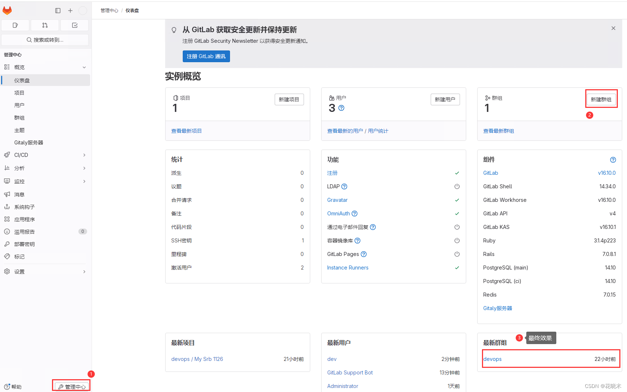Open the plus create-new menu
Viewport: 627px width, 392px height.
tap(70, 11)
